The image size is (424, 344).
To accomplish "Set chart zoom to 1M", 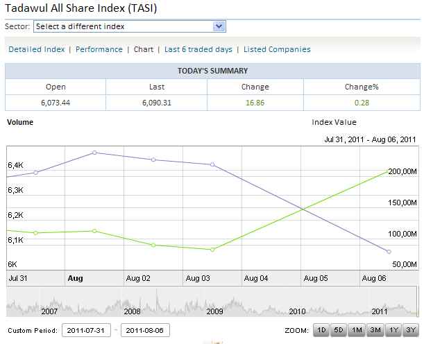I will [357, 330].
